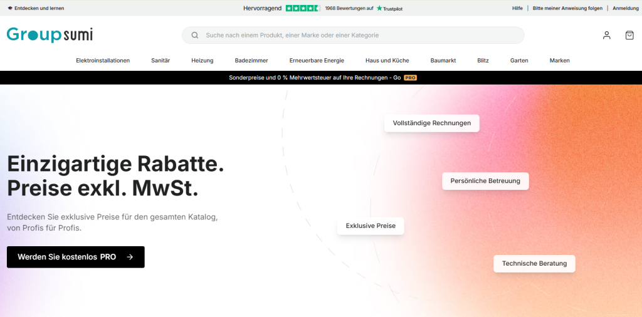Open the Sanitär category

tap(160, 60)
